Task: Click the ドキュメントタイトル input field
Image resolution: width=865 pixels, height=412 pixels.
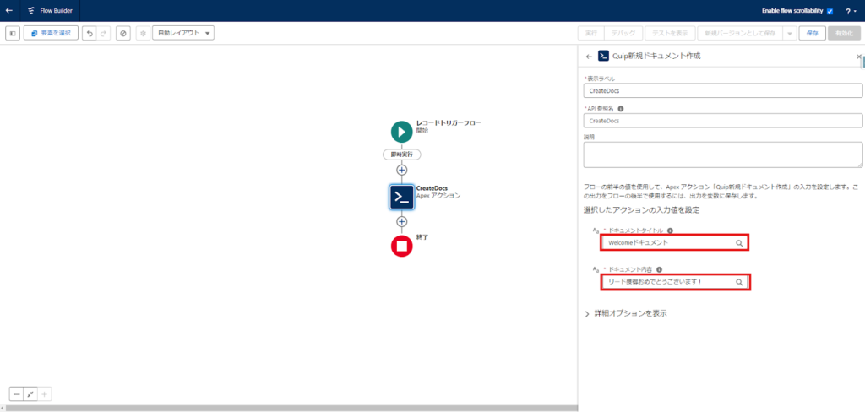Action: coord(667,242)
